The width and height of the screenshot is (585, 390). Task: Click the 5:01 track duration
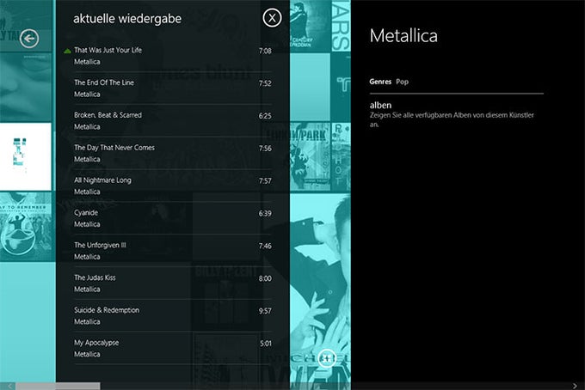coord(266,343)
